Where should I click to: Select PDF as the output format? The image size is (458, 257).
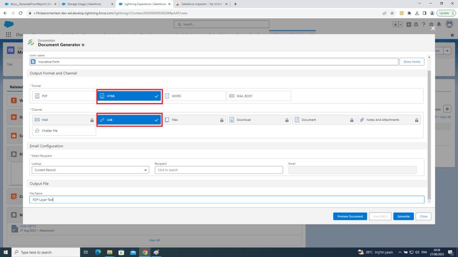tap(64, 96)
